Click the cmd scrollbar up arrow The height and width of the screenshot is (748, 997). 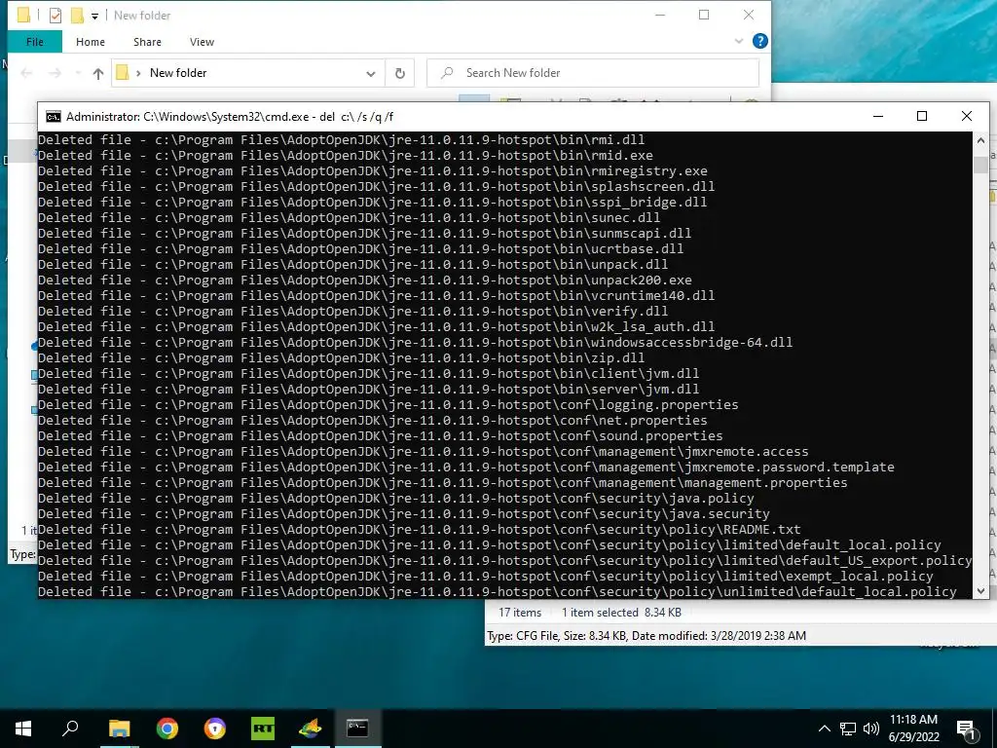pos(980,140)
